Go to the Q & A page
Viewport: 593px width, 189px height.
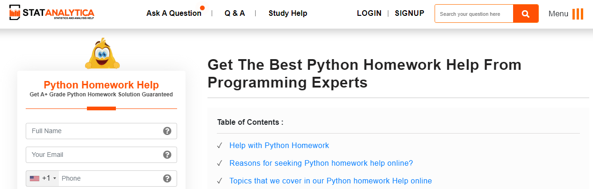pyautogui.click(x=235, y=13)
